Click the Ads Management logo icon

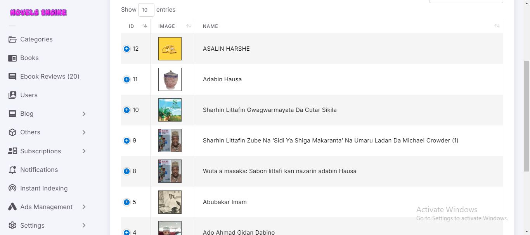pyautogui.click(x=12, y=207)
